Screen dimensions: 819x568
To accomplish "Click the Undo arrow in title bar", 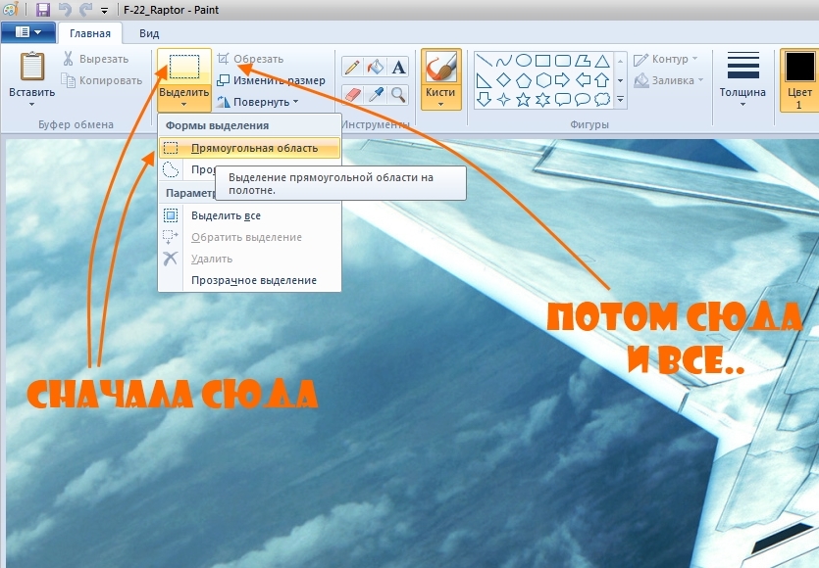I will [65, 10].
